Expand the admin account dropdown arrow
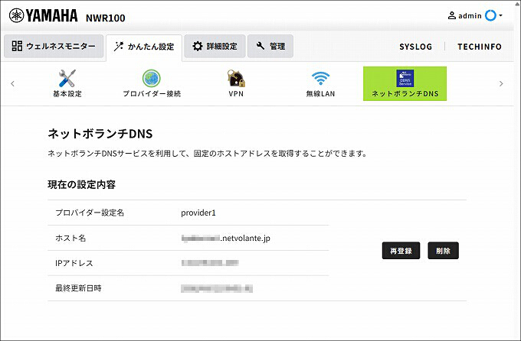This screenshot has height=341, width=521. click(500, 15)
